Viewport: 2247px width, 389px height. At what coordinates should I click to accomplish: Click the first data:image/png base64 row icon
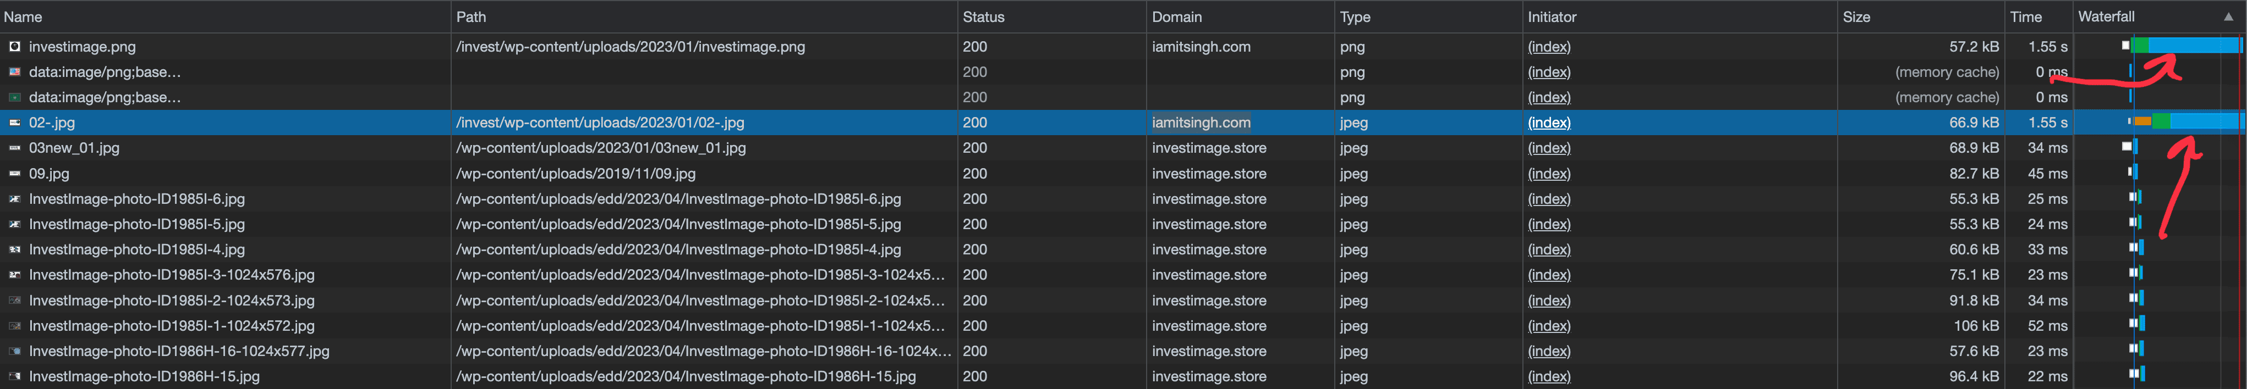point(14,72)
